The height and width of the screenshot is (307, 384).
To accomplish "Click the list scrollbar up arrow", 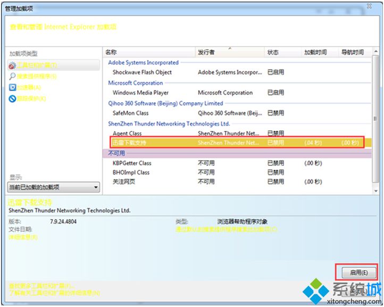I will pyautogui.click(x=375, y=52).
